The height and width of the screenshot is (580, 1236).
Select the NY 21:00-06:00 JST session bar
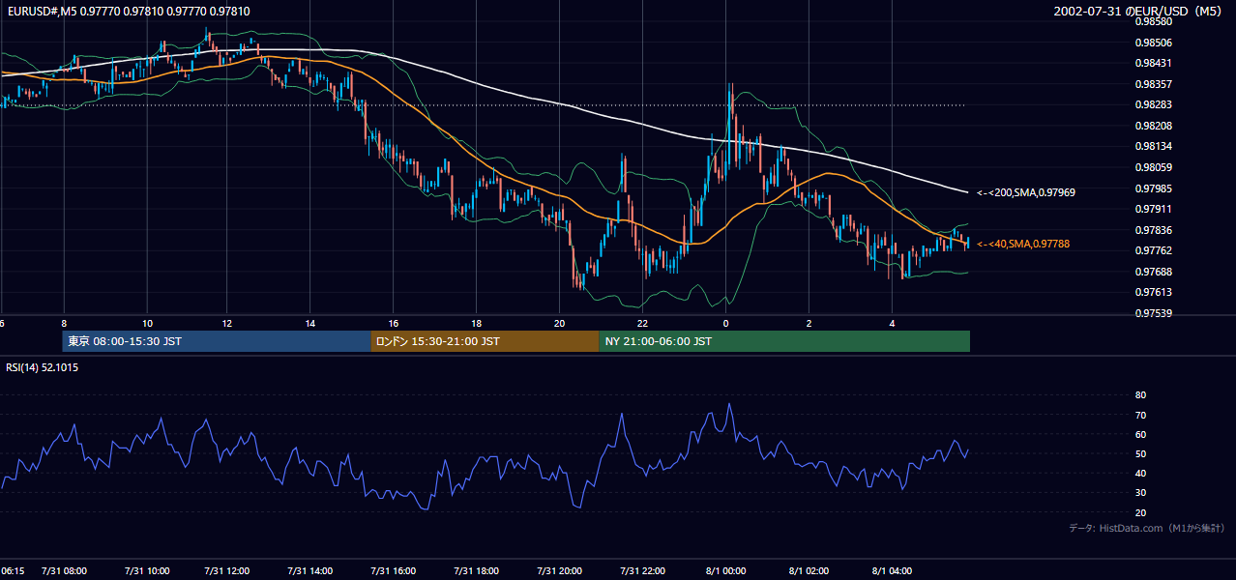tap(784, 341)
